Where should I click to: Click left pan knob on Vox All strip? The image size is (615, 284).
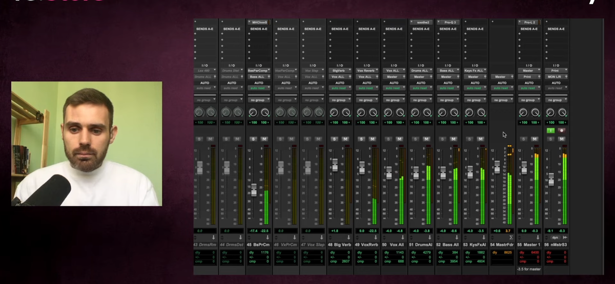click(x=388, y=112)
